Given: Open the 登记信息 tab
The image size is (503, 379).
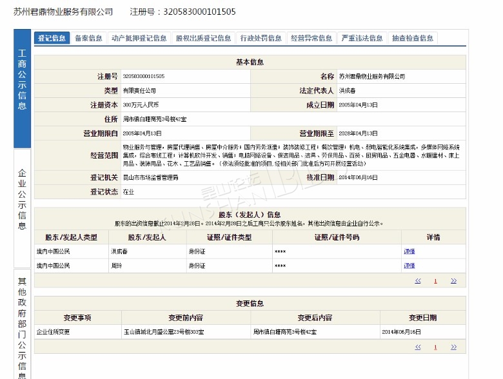Looking at the screenshot, I should point(52,38).
